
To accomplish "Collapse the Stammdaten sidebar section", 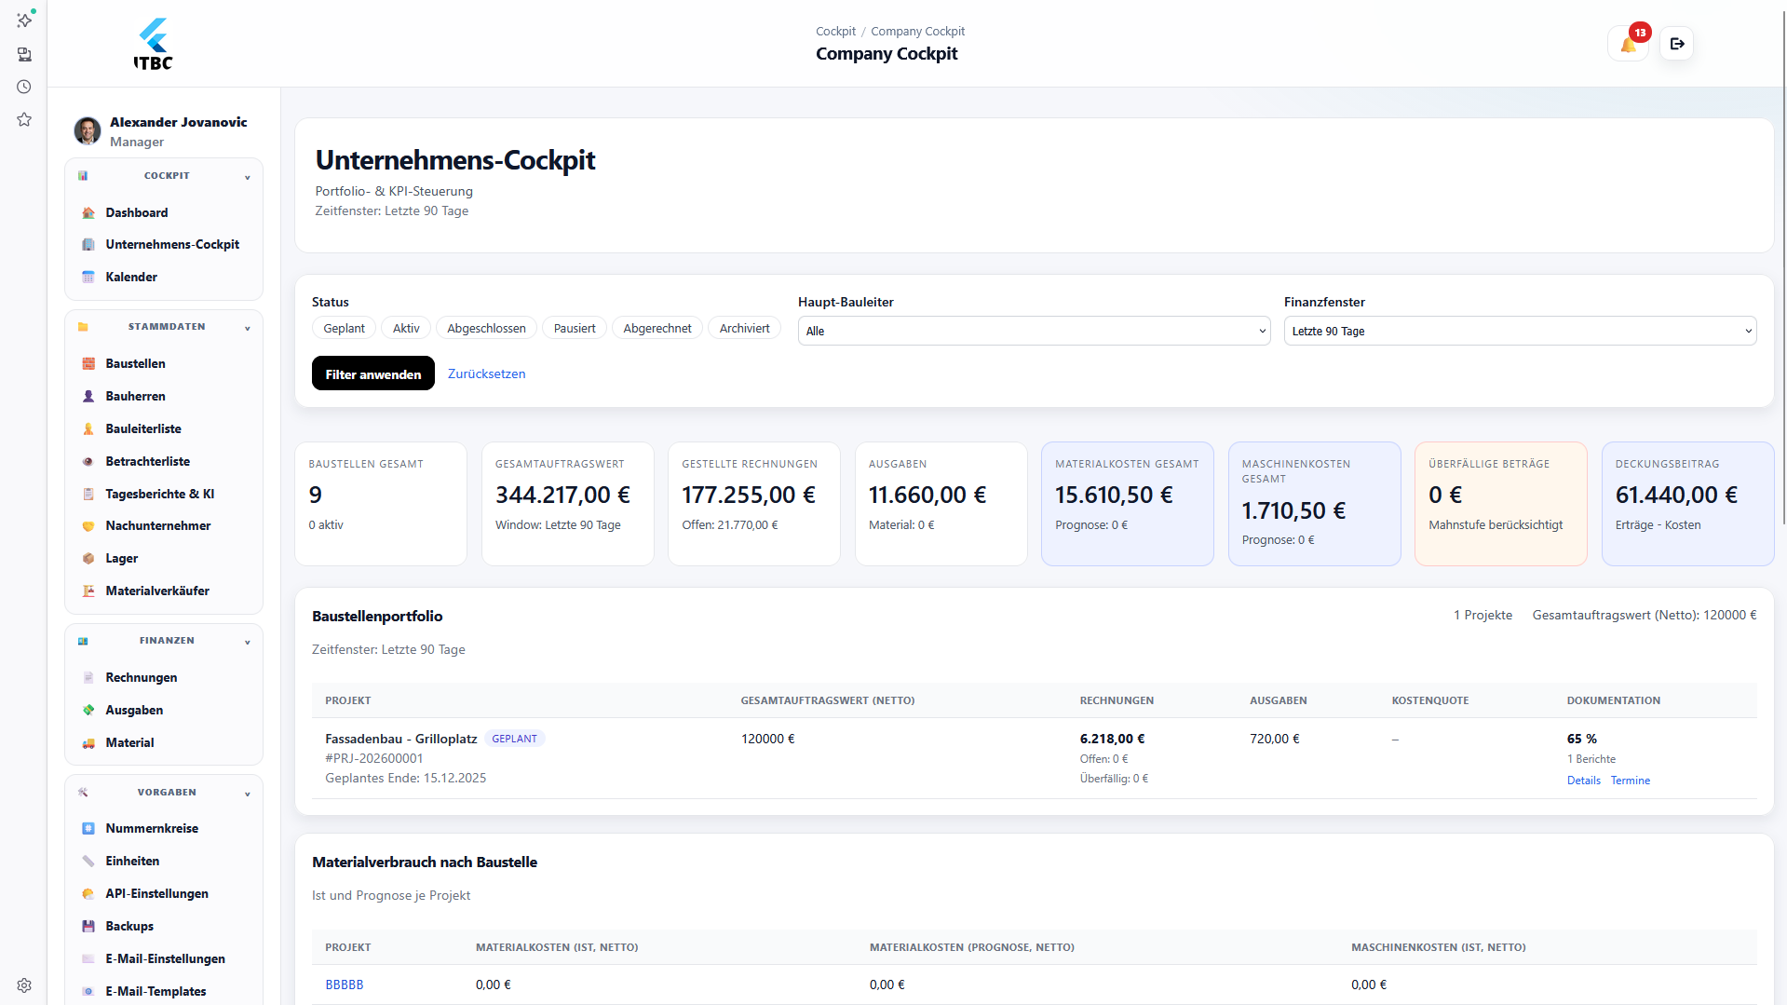I will [x=247, y=328].
